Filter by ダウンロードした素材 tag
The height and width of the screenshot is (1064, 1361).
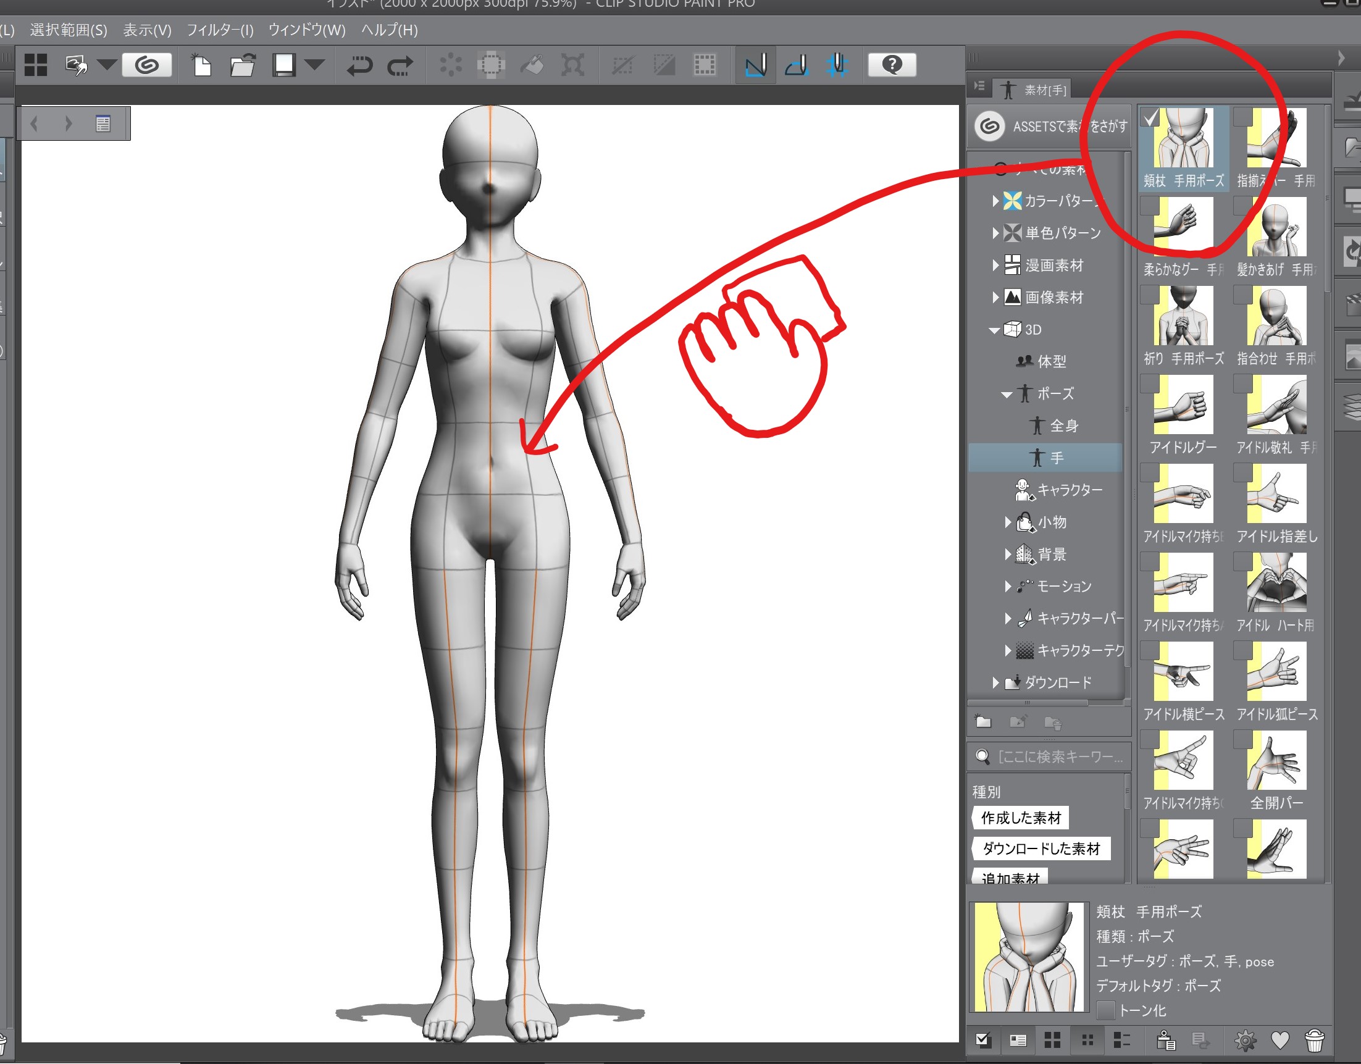(x=1041, y=848)
